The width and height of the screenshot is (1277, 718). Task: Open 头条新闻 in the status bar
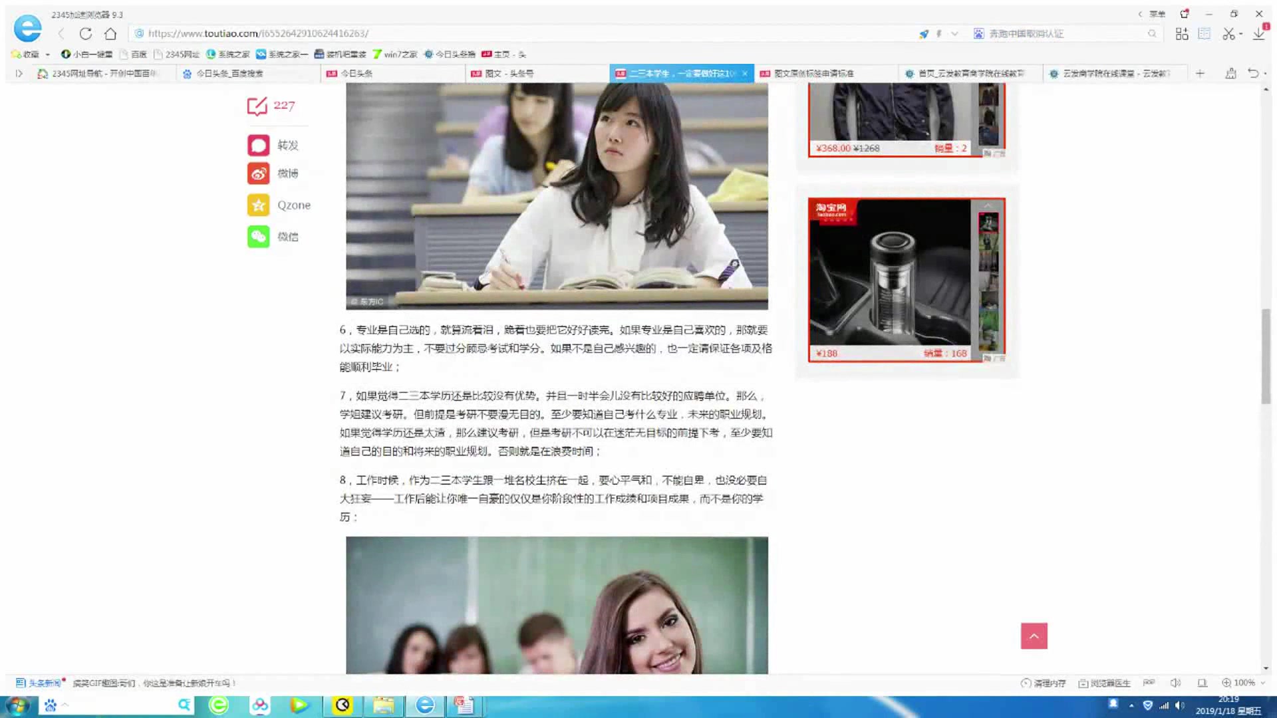coord(40,683)
